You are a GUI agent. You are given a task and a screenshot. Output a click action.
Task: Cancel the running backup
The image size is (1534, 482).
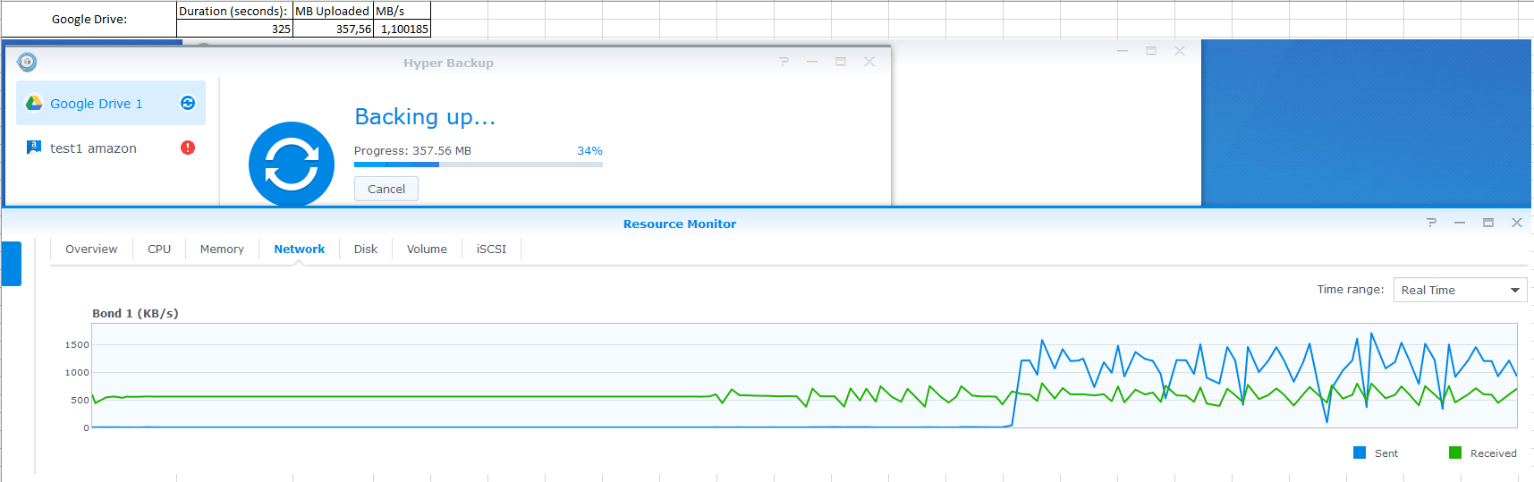[x=386, y=189]
